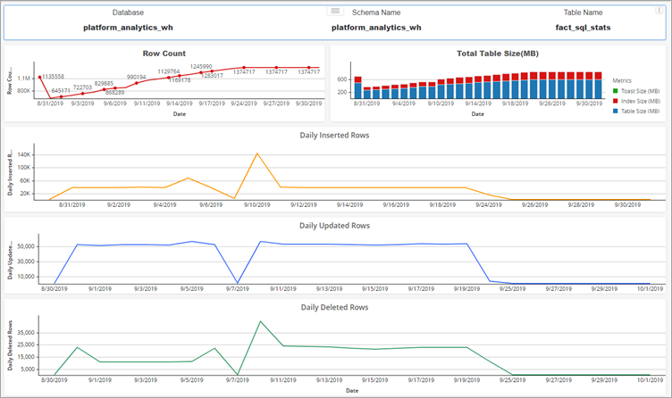Toggle the Table Size (MB) legend entry
The image size is (672, 398).
(x=640, y=111)
